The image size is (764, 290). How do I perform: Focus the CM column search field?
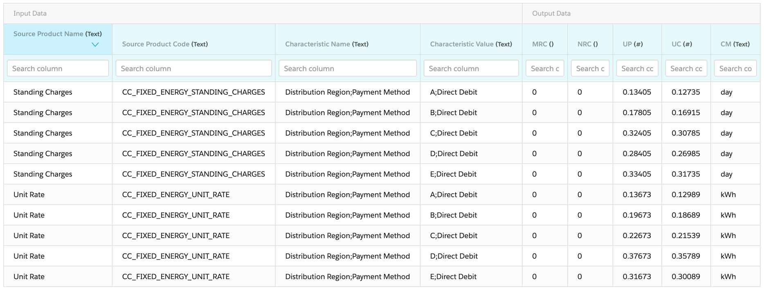pyautogui.click(x=735, y=68)
